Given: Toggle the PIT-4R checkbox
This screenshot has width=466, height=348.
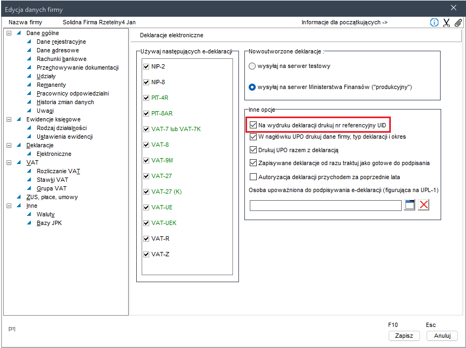Looking at the screenshot, I should click(x=146, y=98).
